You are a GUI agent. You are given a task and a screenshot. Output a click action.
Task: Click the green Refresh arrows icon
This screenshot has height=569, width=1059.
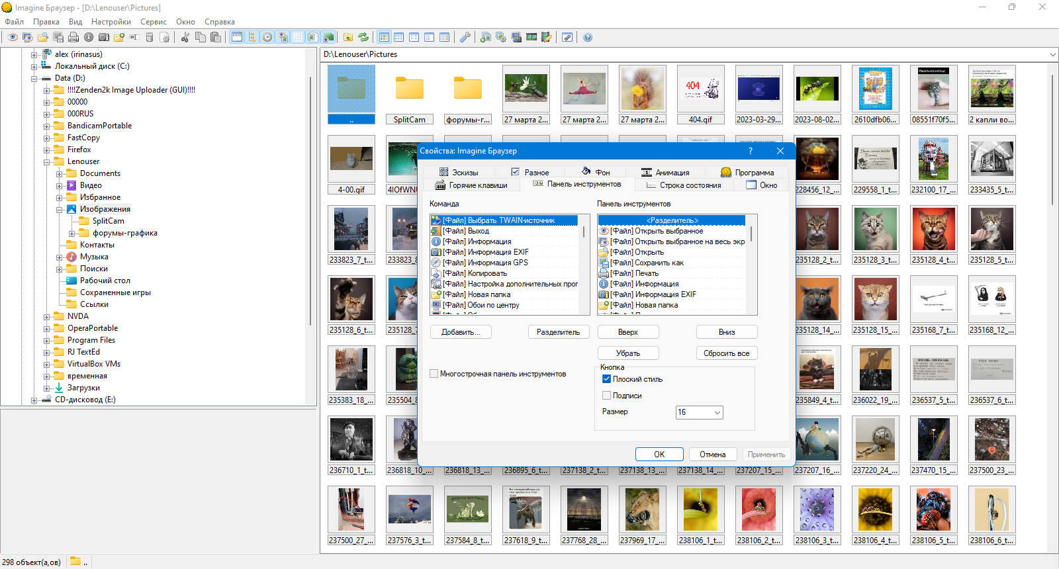click(363, 37)
